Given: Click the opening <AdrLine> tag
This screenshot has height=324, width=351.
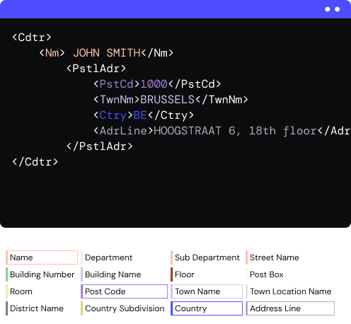Looking at the screenshot, I should pos(123,131).
